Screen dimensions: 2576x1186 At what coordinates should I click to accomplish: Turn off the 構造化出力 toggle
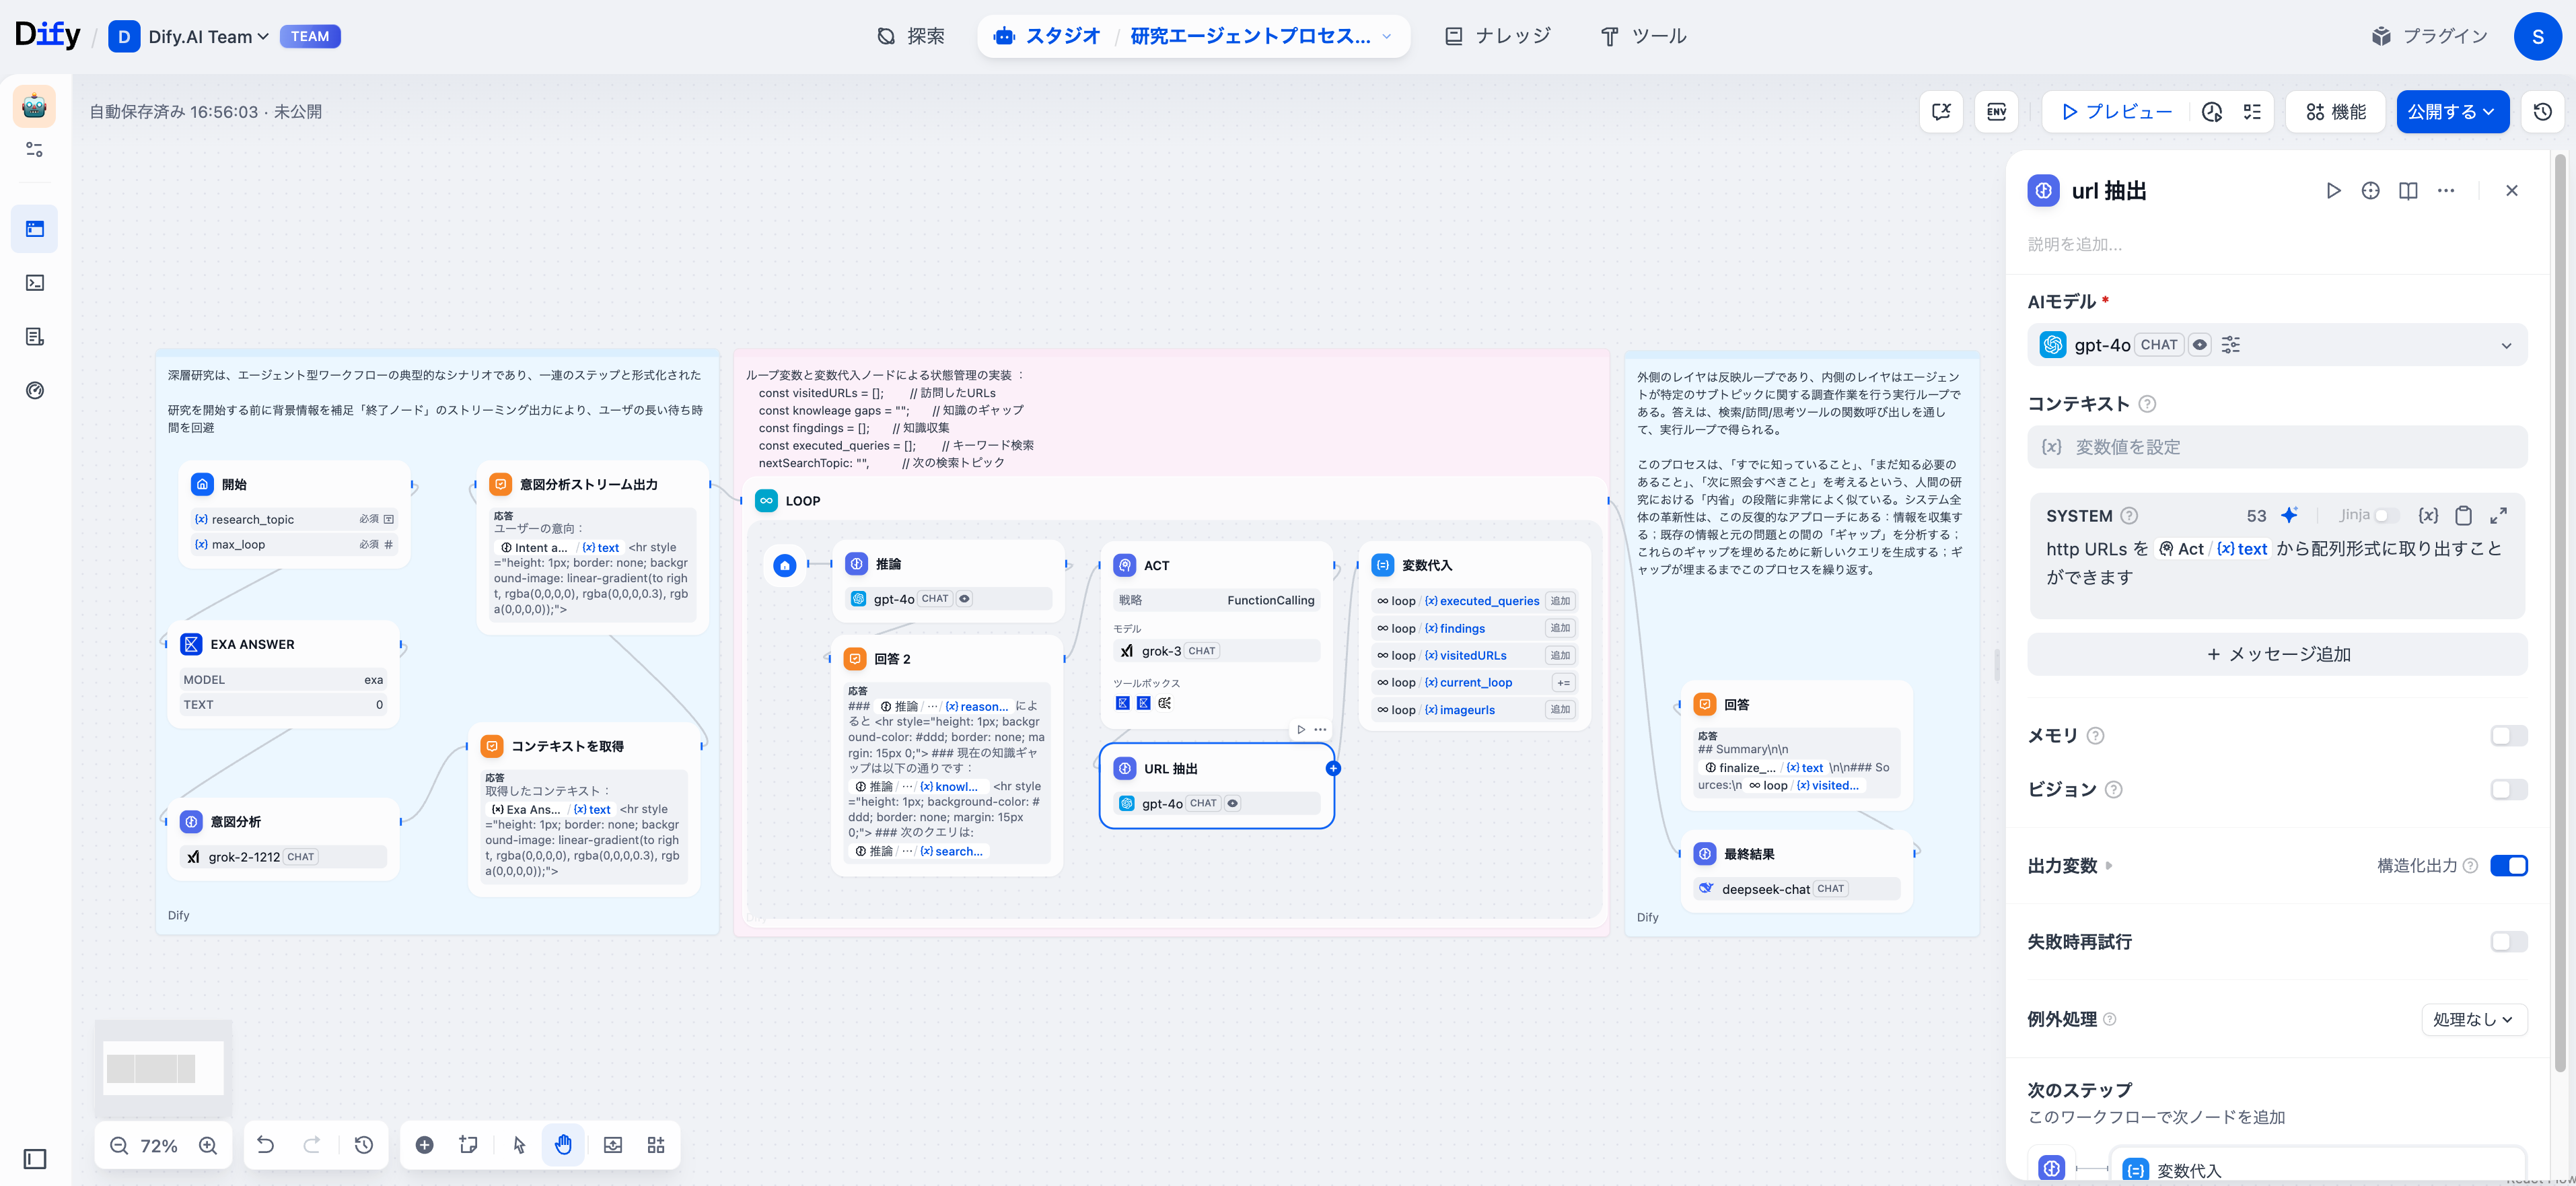point(2508,866)
